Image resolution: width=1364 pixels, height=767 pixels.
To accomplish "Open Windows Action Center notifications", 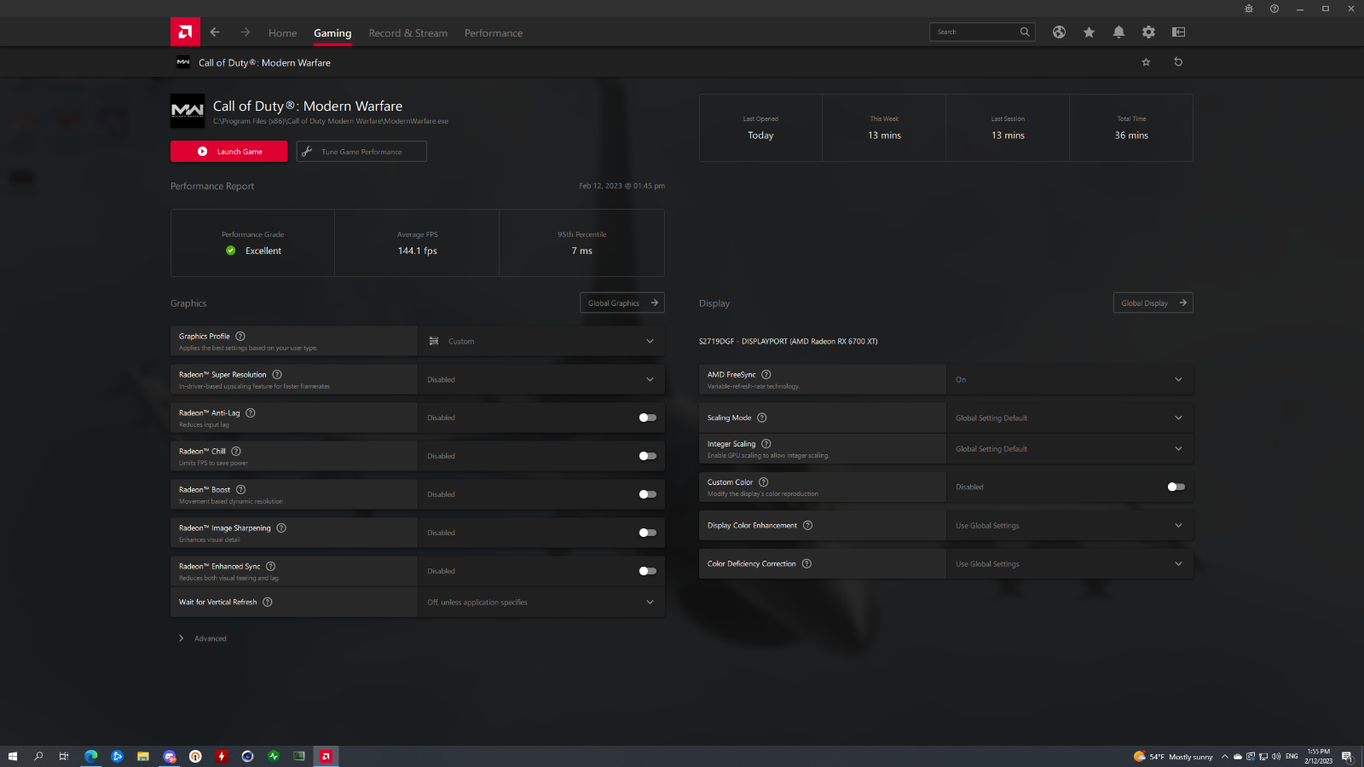I will pos(1347,756).
